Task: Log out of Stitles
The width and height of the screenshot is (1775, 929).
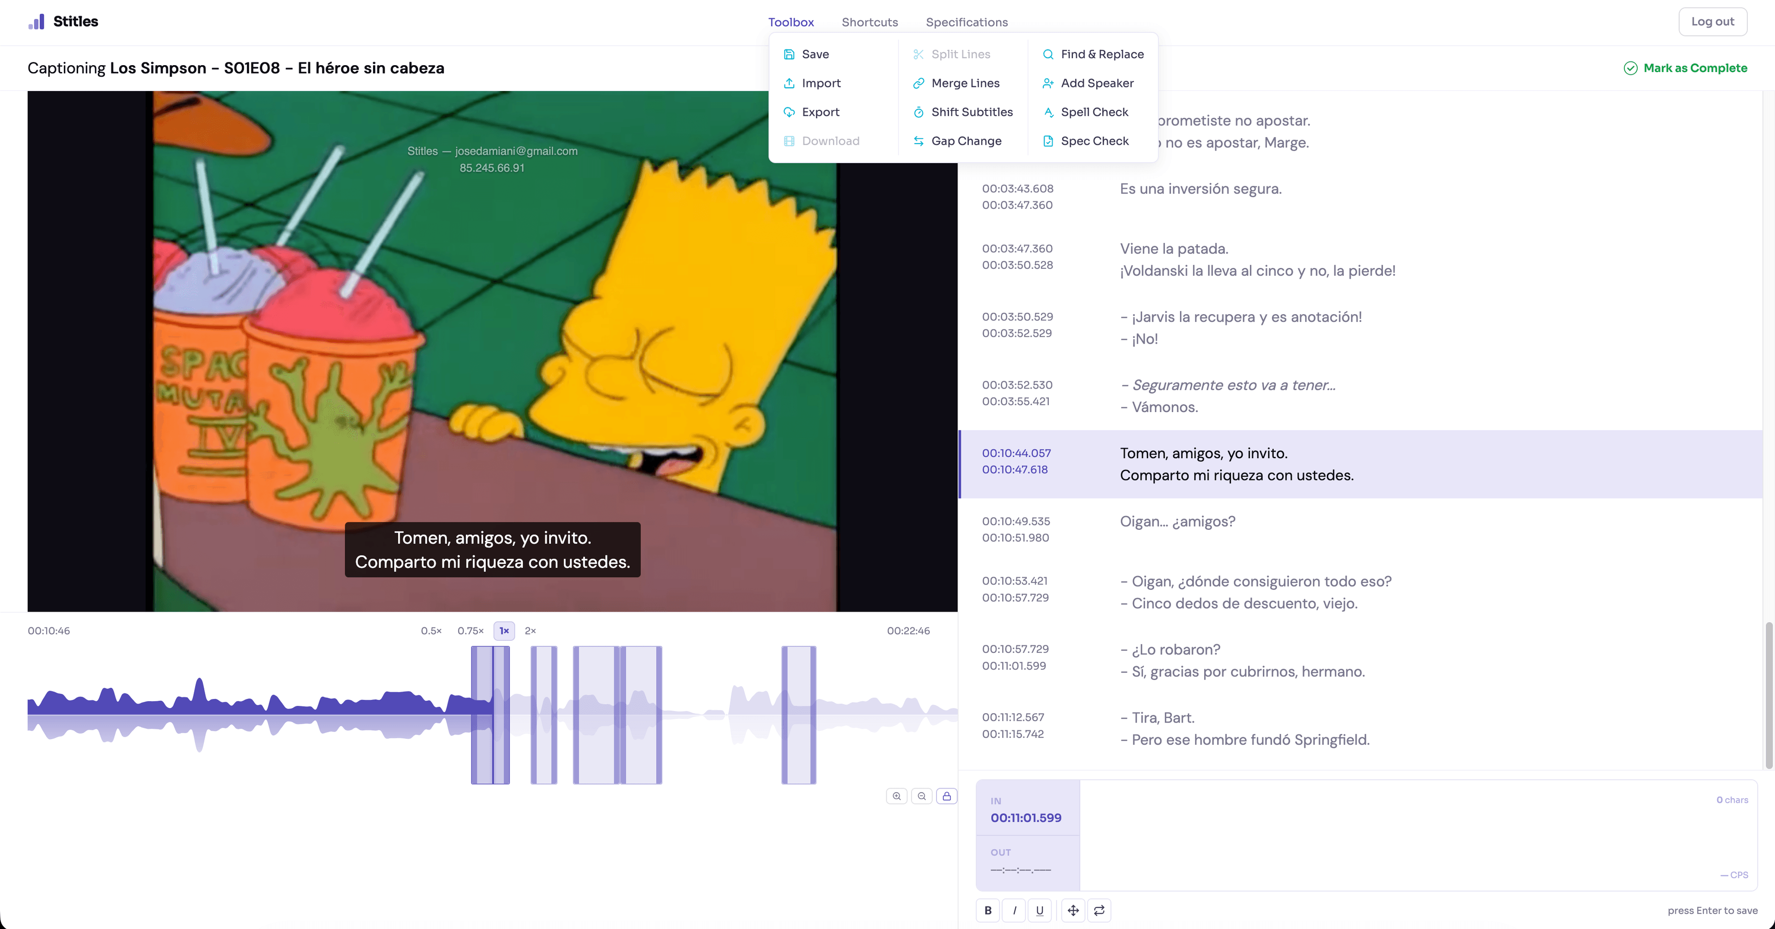Action: 1712,21
